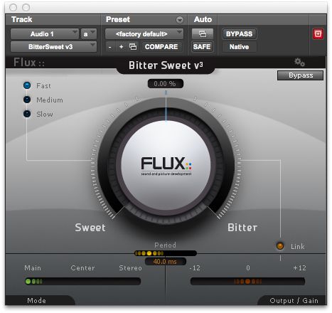Open the settings gears icon
Viewport: 332px width, 313px height.
pos(299,63)
